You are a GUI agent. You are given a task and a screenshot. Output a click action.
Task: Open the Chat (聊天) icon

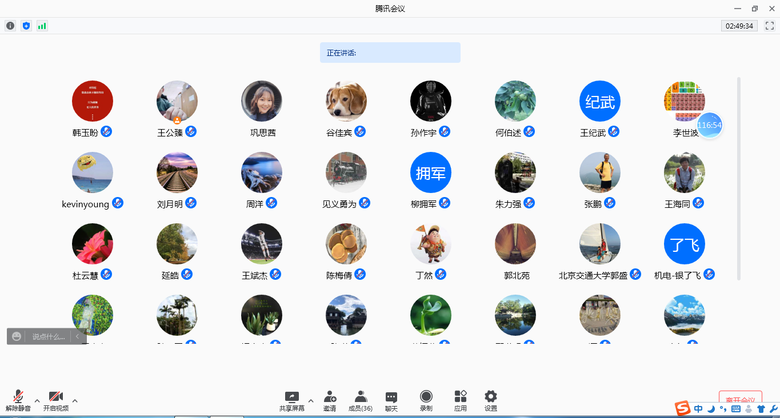coord(391,400)
